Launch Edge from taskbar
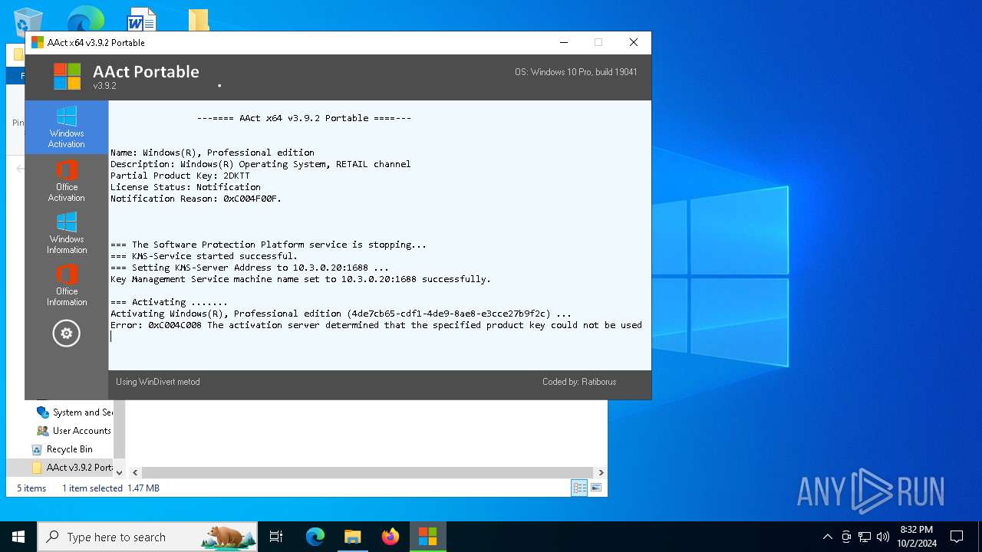Screen dimensions: 982x552 (315, 537)
